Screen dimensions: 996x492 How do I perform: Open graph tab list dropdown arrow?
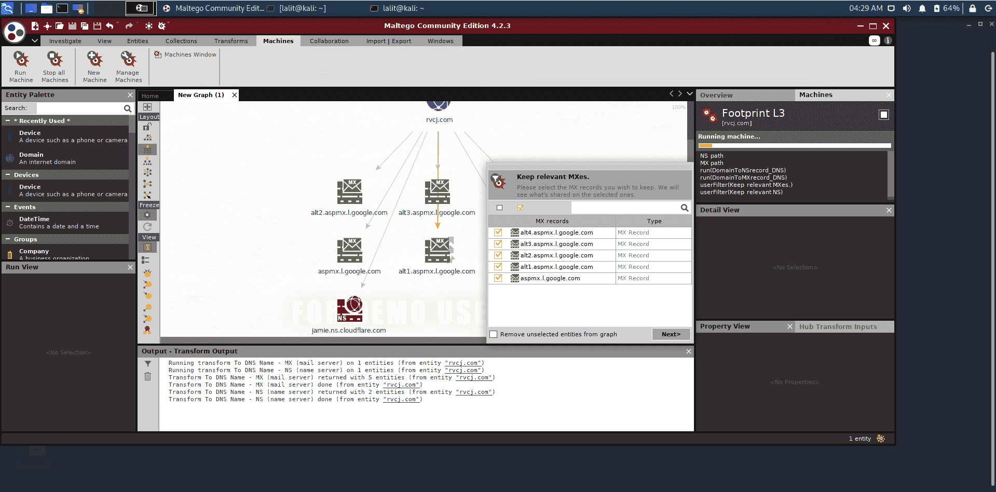pos(690,93)
